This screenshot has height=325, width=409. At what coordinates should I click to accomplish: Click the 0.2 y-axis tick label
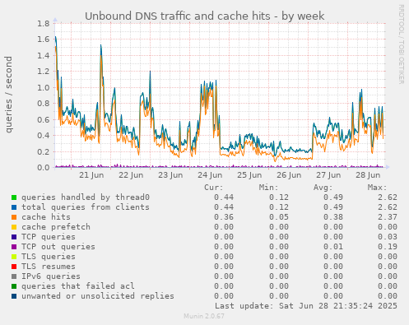tap(44, 151)
